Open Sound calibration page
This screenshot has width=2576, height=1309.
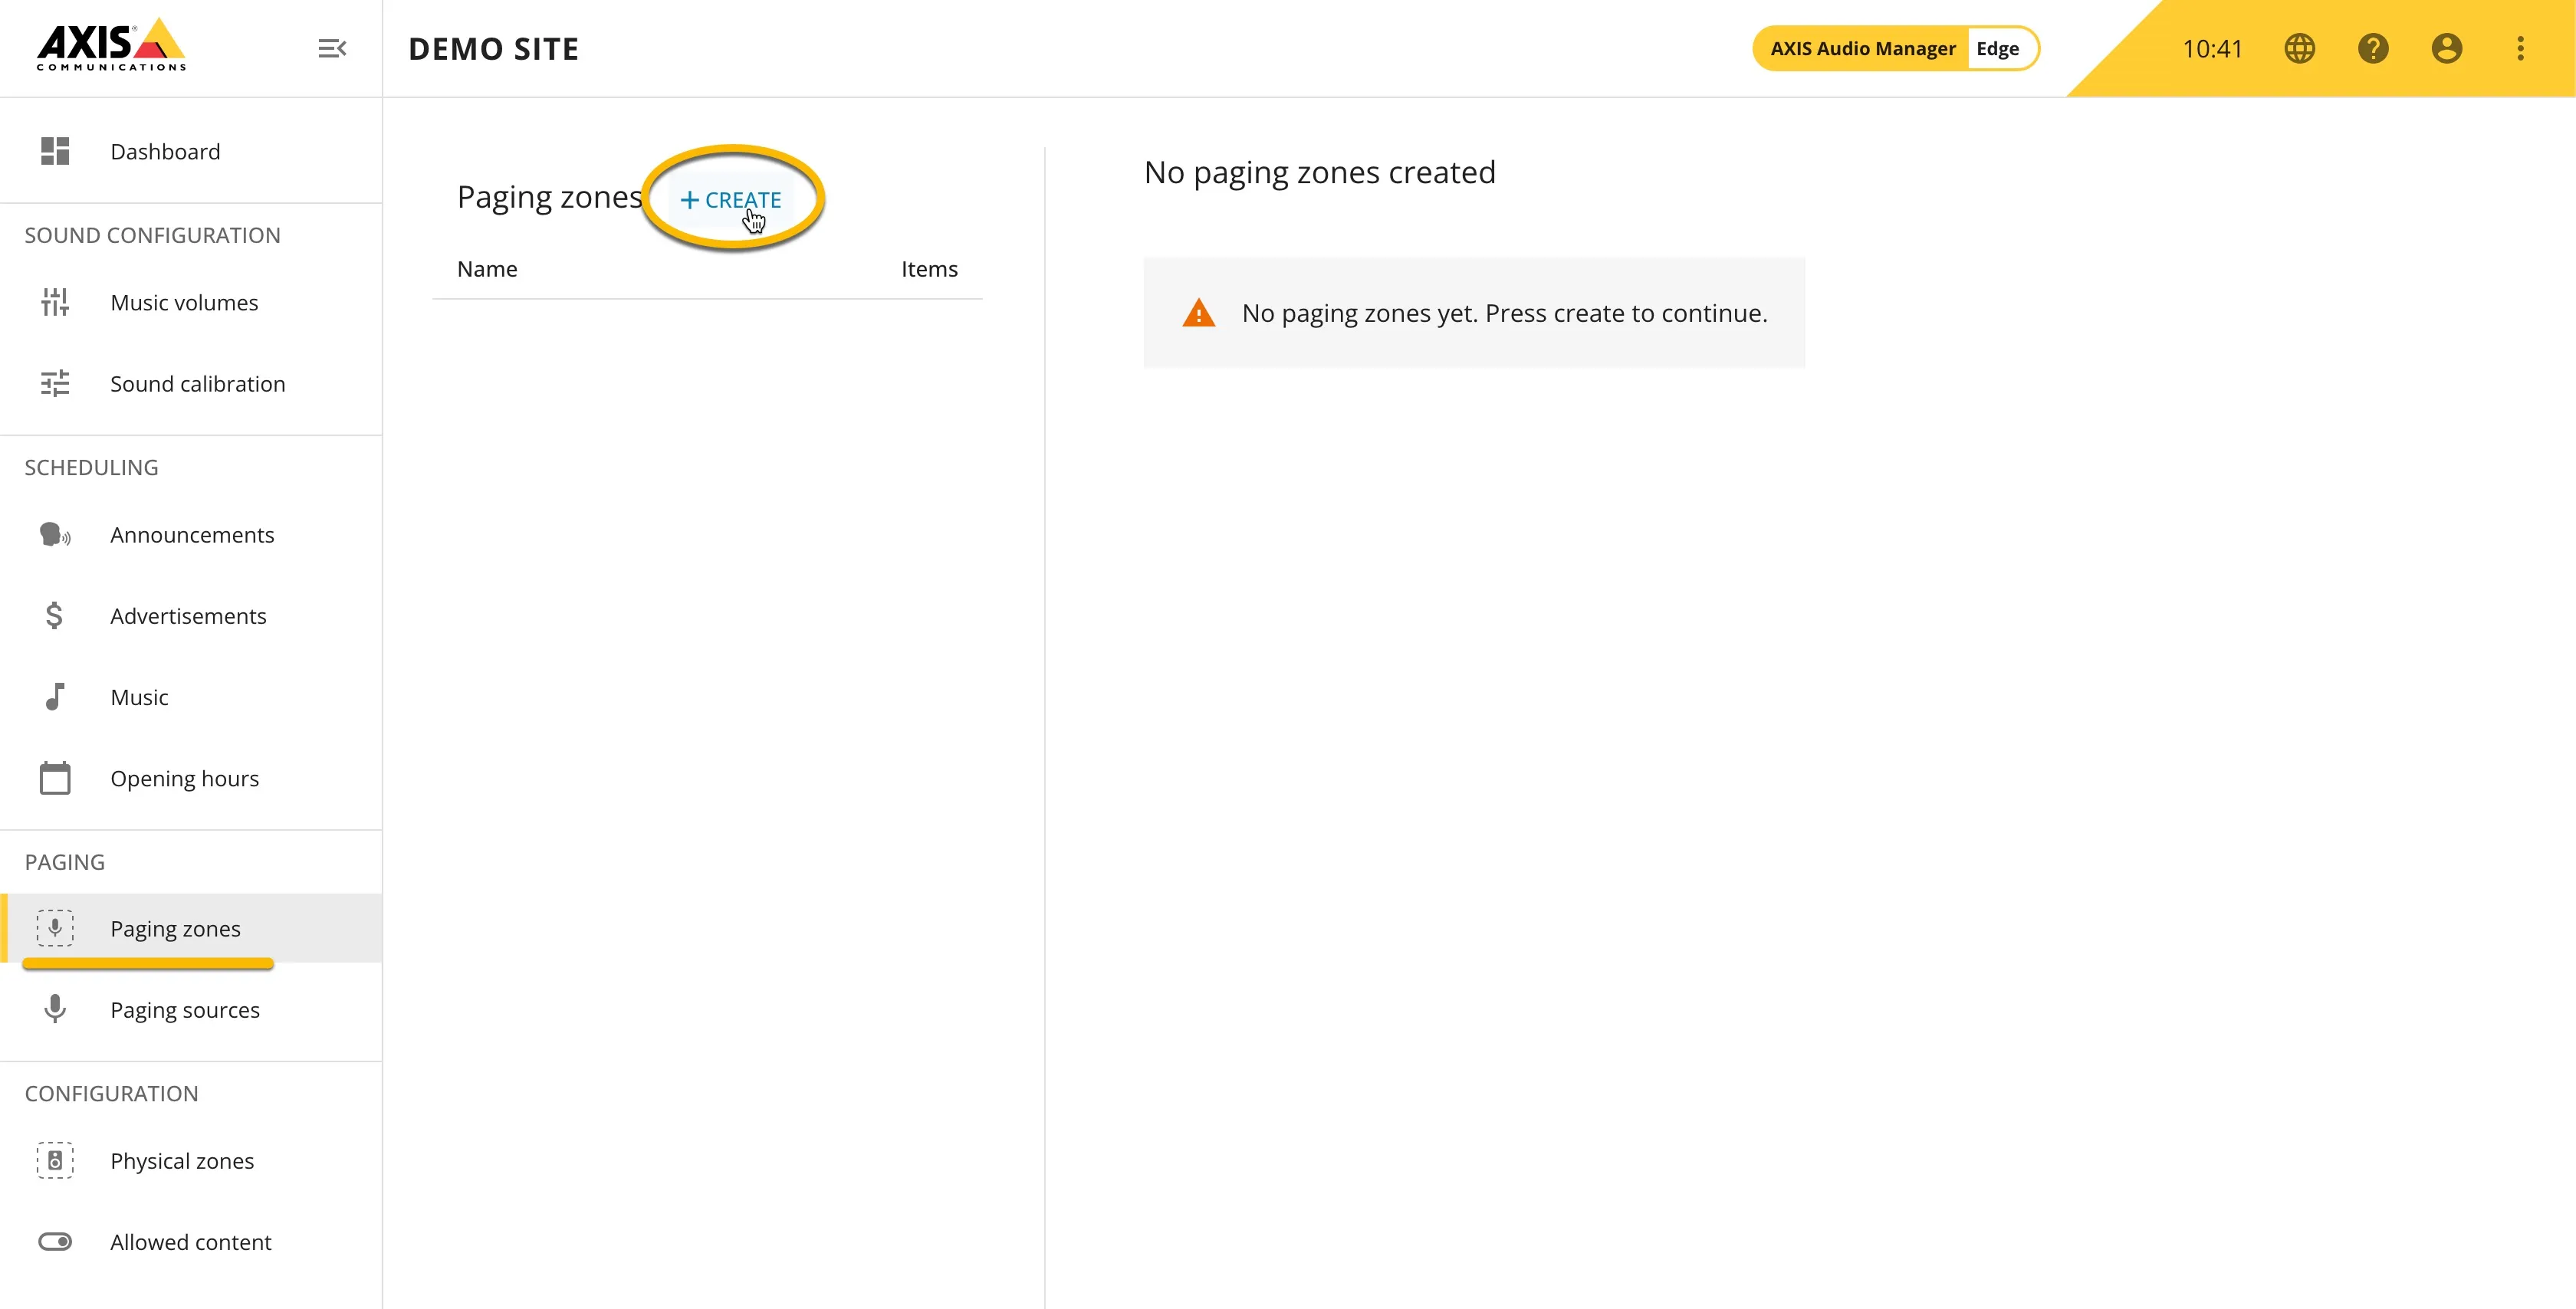tap(191, 383)
